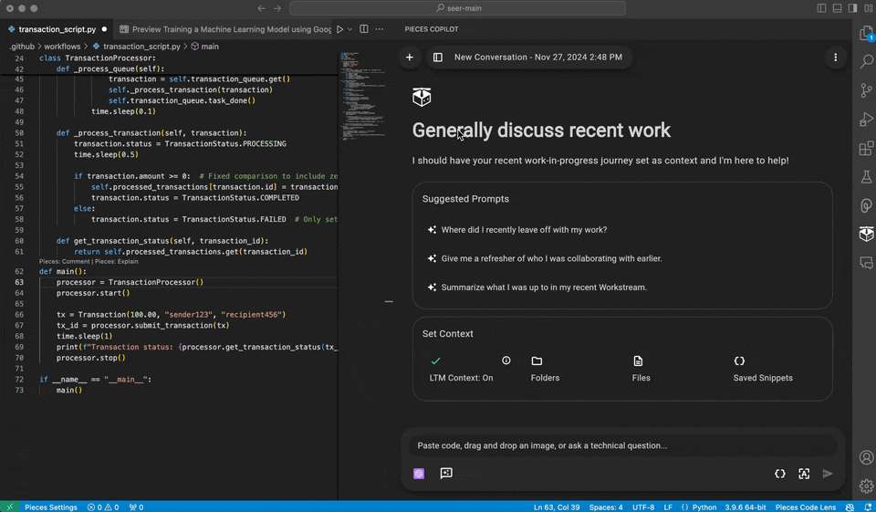Go back with the navigation arrow

point(261,8)
